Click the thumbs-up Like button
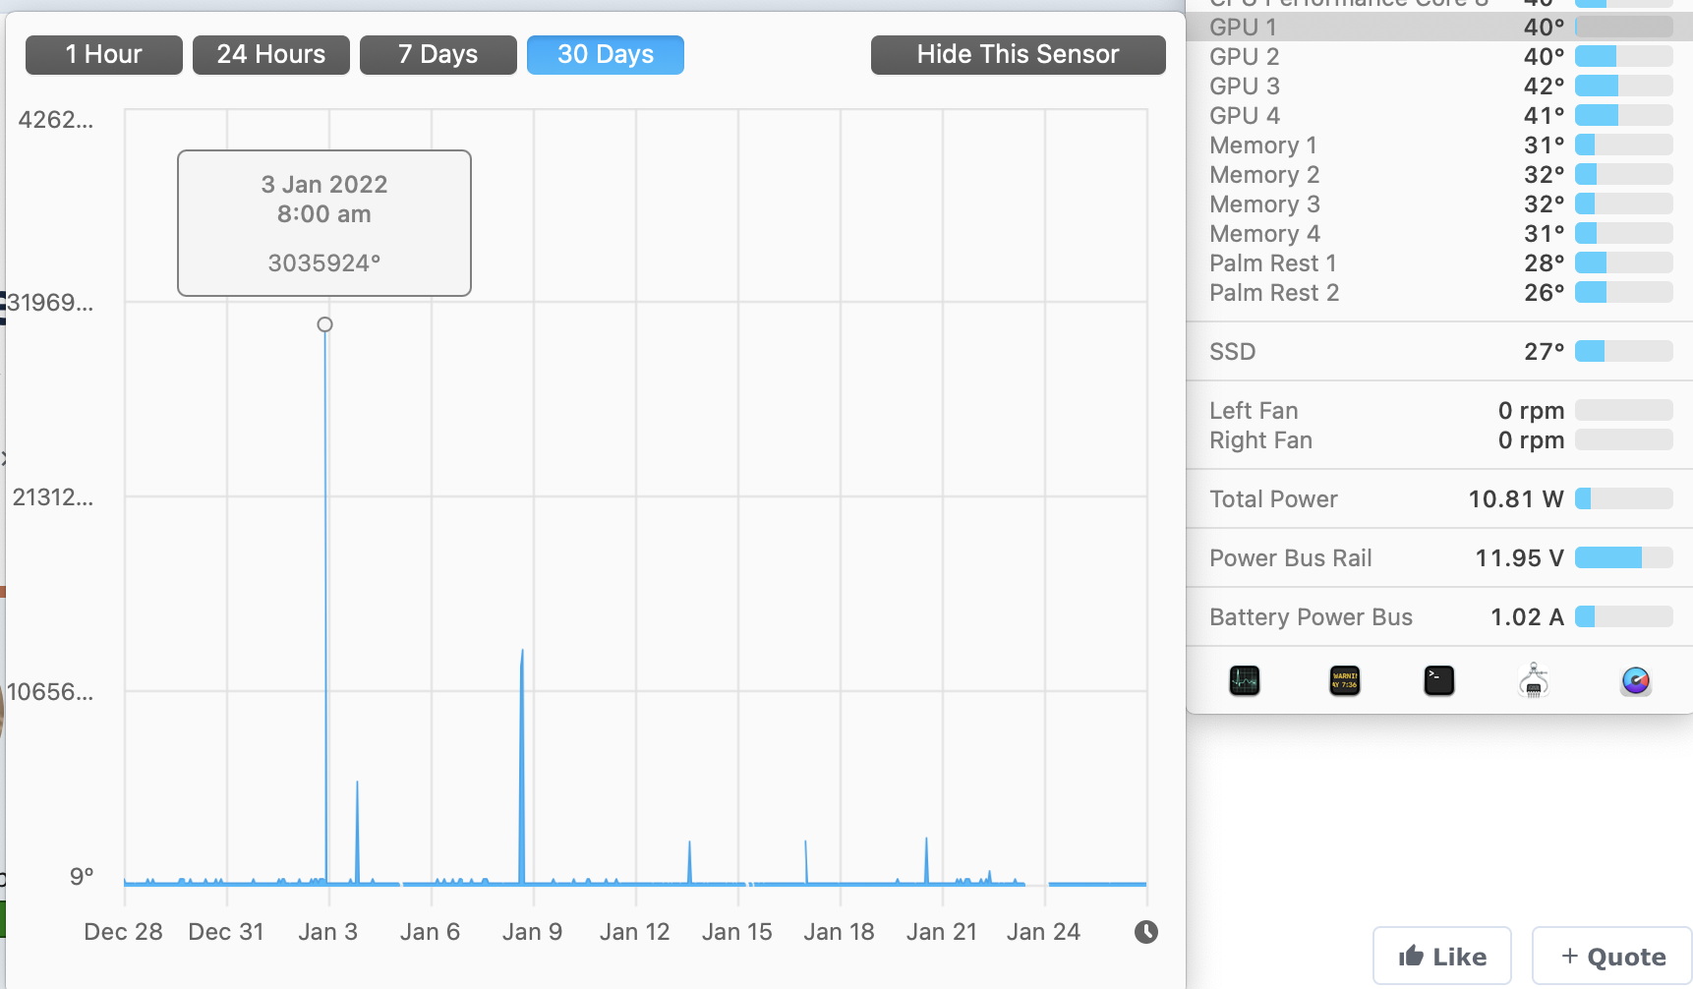Viewport: 1693px width, 989px height. tap(1442, 957)
